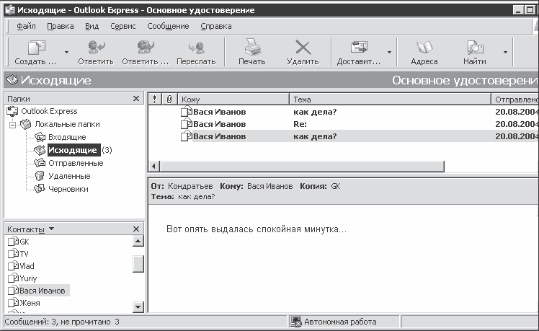Open the Сообщение menu
Screen dimensions: 539x331
tap(168, 26)
